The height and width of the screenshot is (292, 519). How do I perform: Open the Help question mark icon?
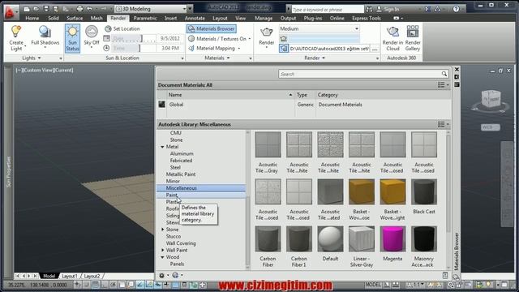click(456, 9)
